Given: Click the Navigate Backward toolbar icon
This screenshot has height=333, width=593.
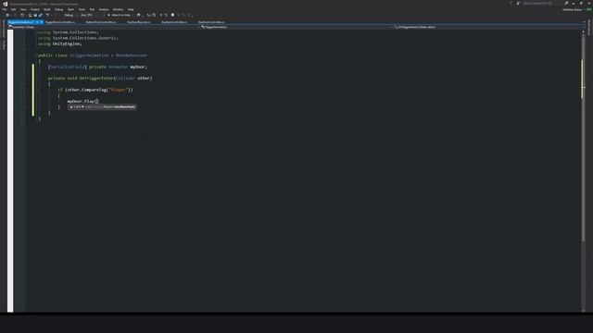Looking at the screenshot, I should pos(7,15).
